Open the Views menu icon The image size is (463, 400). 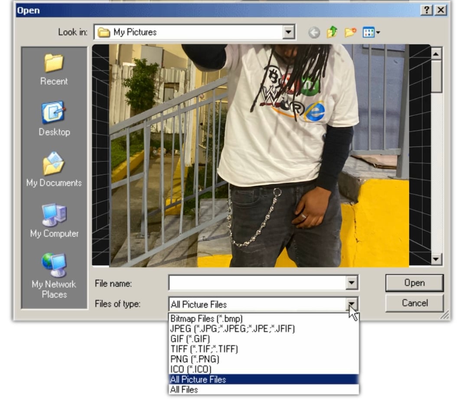pos(369,32)
